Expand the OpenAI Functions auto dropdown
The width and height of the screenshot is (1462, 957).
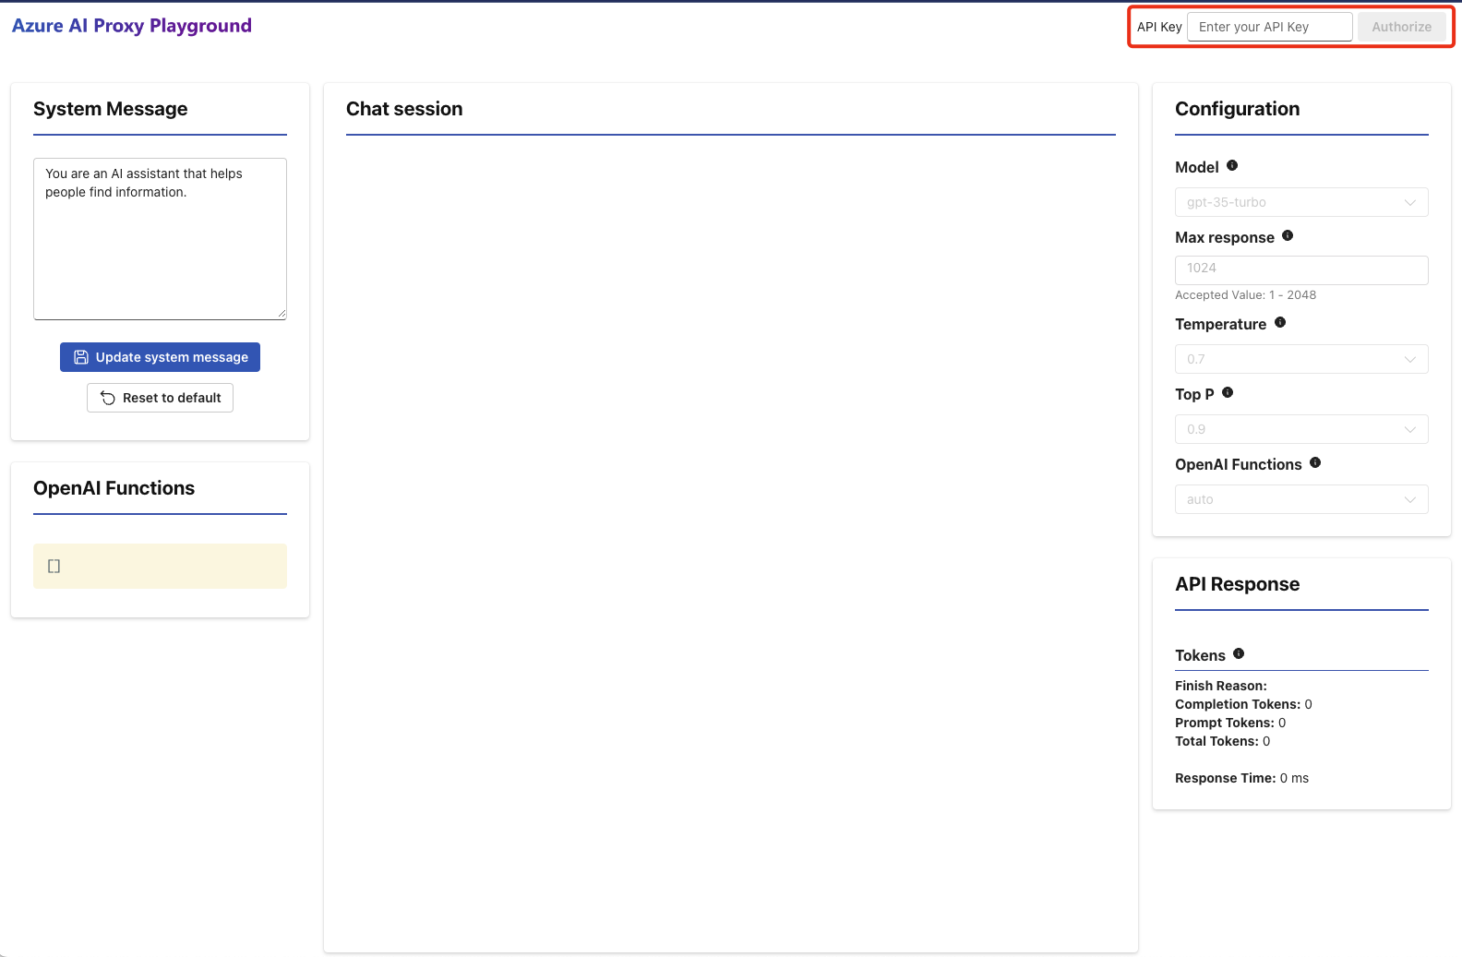[x=1300, y=499]
